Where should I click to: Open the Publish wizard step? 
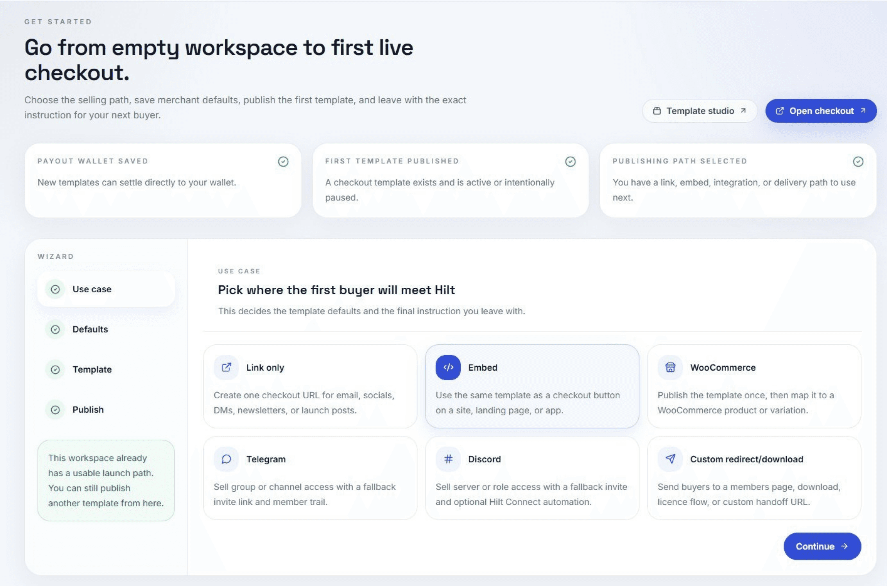point(106,410)
